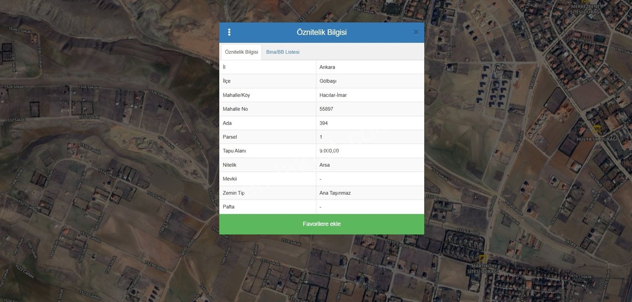Open the three-dot menu in dialog header
Viewport: 632px width, 302px height.
click(229, 32)
